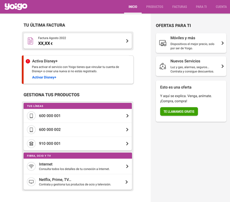Click the Activar Disney+ link
230x202 pixels.
[44, 77]
